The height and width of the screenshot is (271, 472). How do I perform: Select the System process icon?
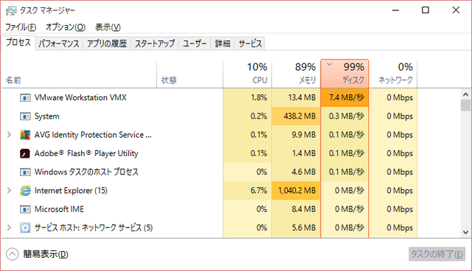click(25, 116)
